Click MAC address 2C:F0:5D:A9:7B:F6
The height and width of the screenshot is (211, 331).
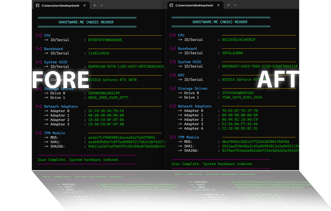point(106,111)
